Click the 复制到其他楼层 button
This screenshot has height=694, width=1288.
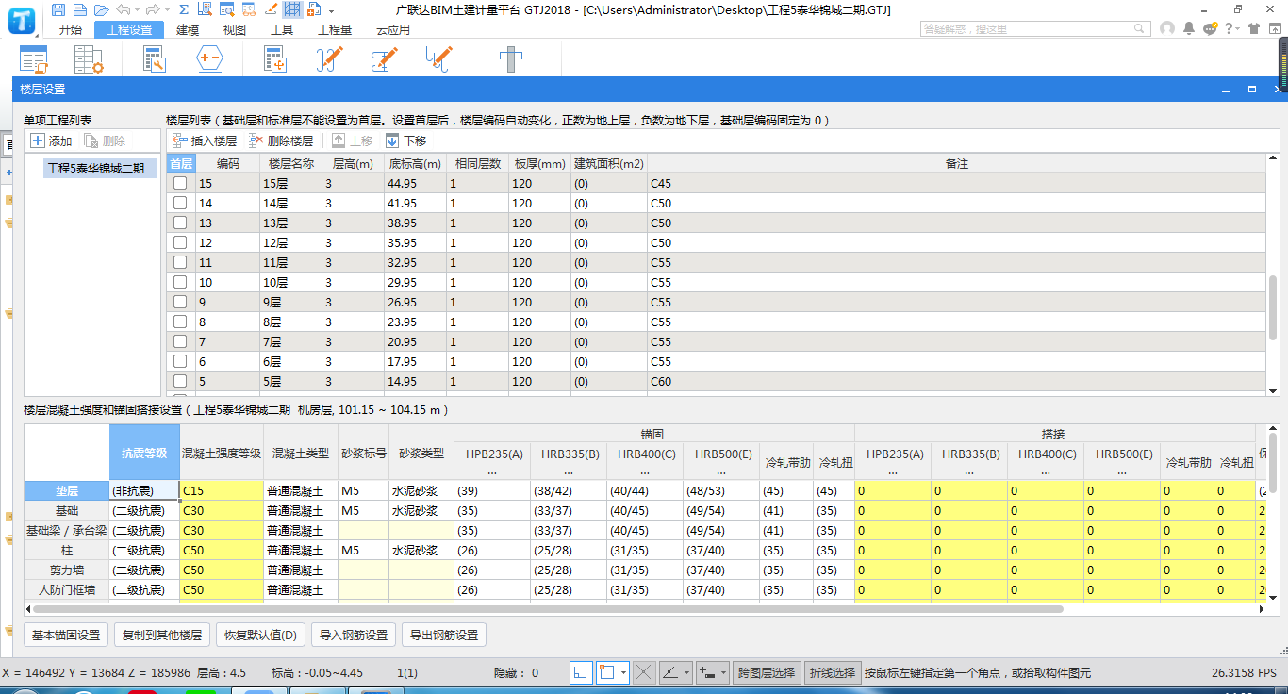(162, 635)
